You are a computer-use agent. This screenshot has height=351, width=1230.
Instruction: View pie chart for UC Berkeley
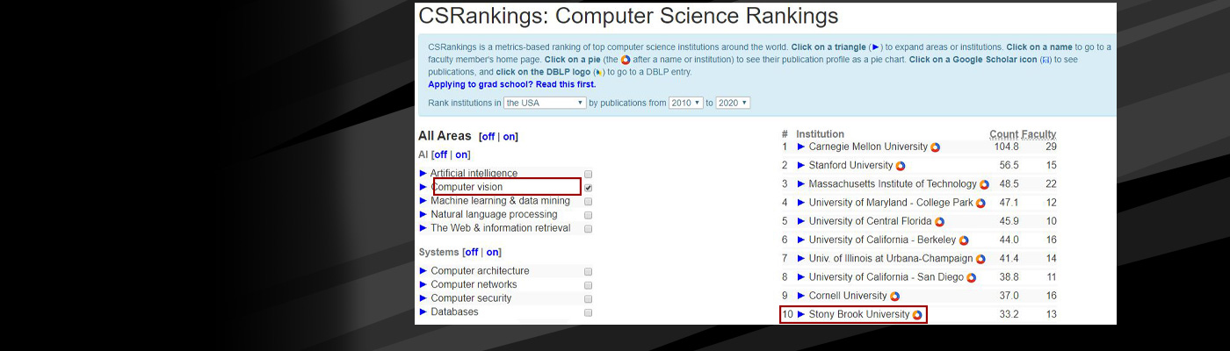pos(963,240)
